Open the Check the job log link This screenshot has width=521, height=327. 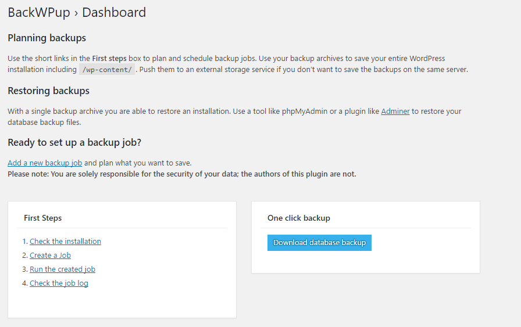[59, 283]
